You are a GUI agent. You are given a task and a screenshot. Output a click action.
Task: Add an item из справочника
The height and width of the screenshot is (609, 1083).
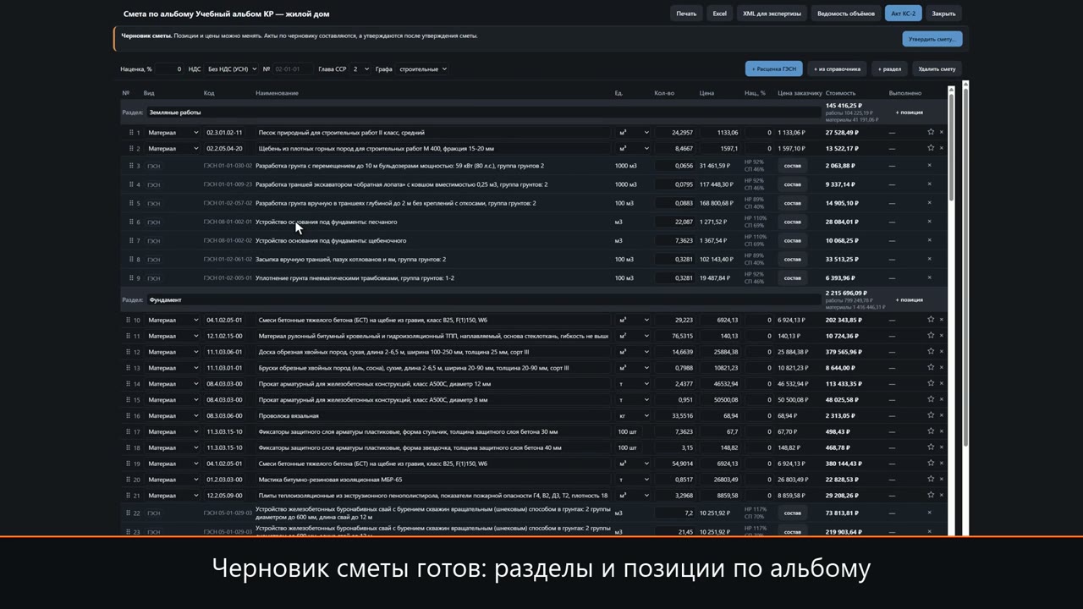(837, 69)
